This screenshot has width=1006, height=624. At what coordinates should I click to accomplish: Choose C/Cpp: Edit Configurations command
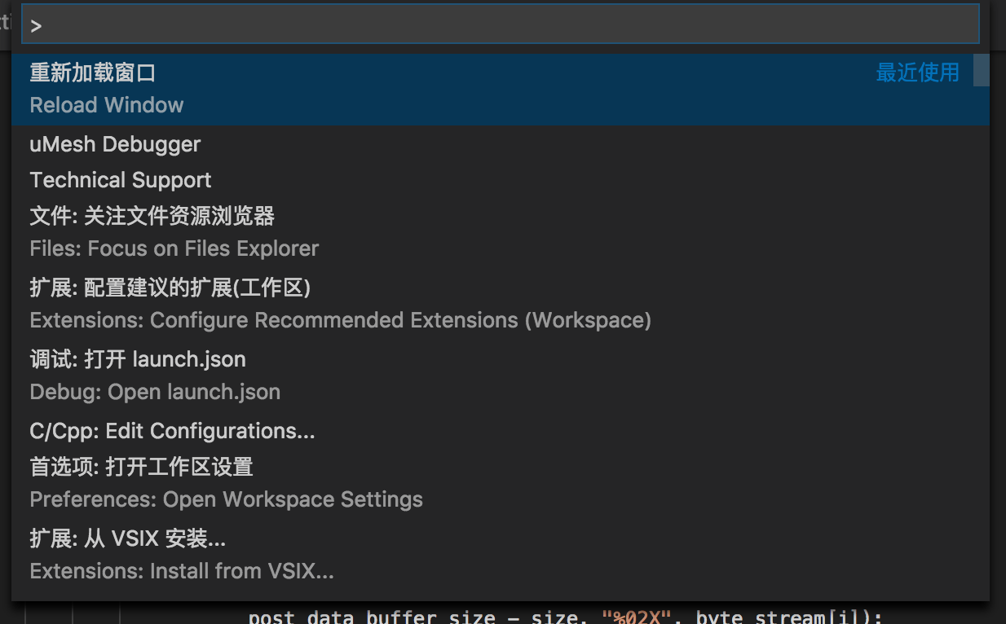501,431
